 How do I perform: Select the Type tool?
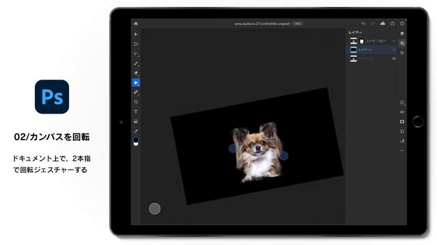[136, 112]
